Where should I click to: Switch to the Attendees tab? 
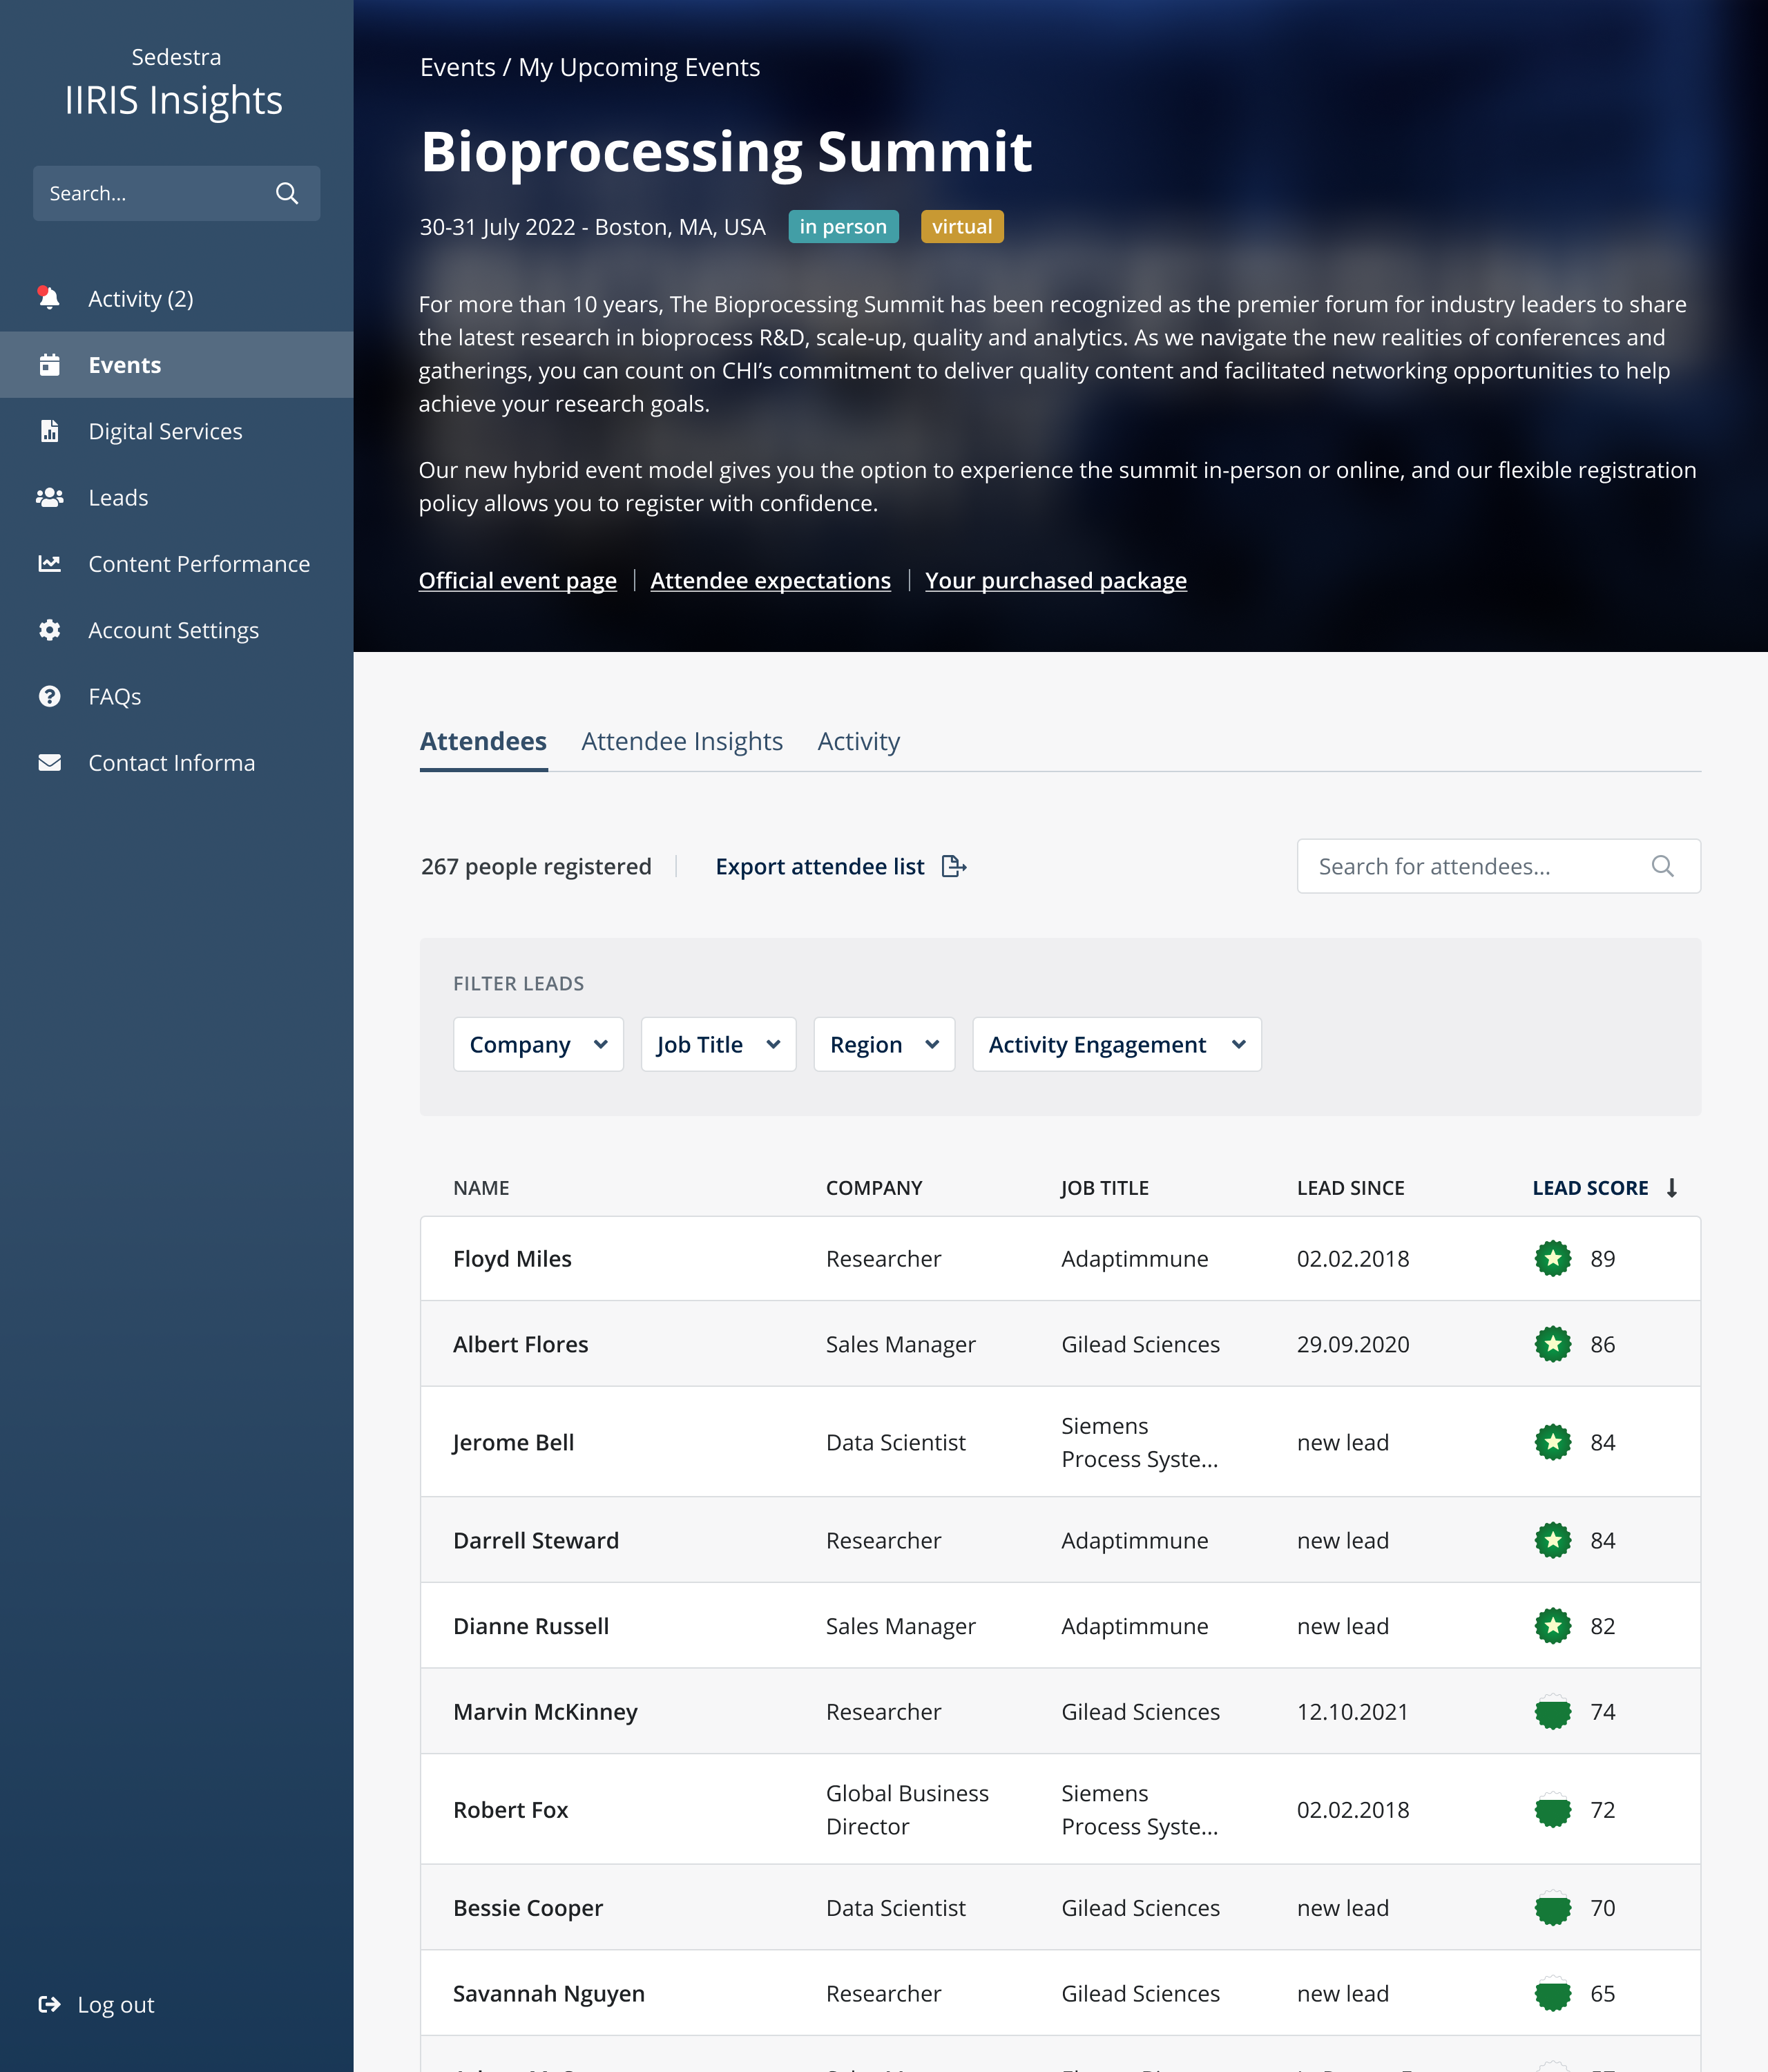483,741
